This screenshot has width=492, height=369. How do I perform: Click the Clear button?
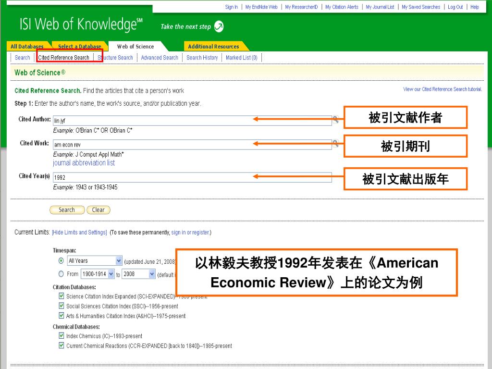point(98,210)
